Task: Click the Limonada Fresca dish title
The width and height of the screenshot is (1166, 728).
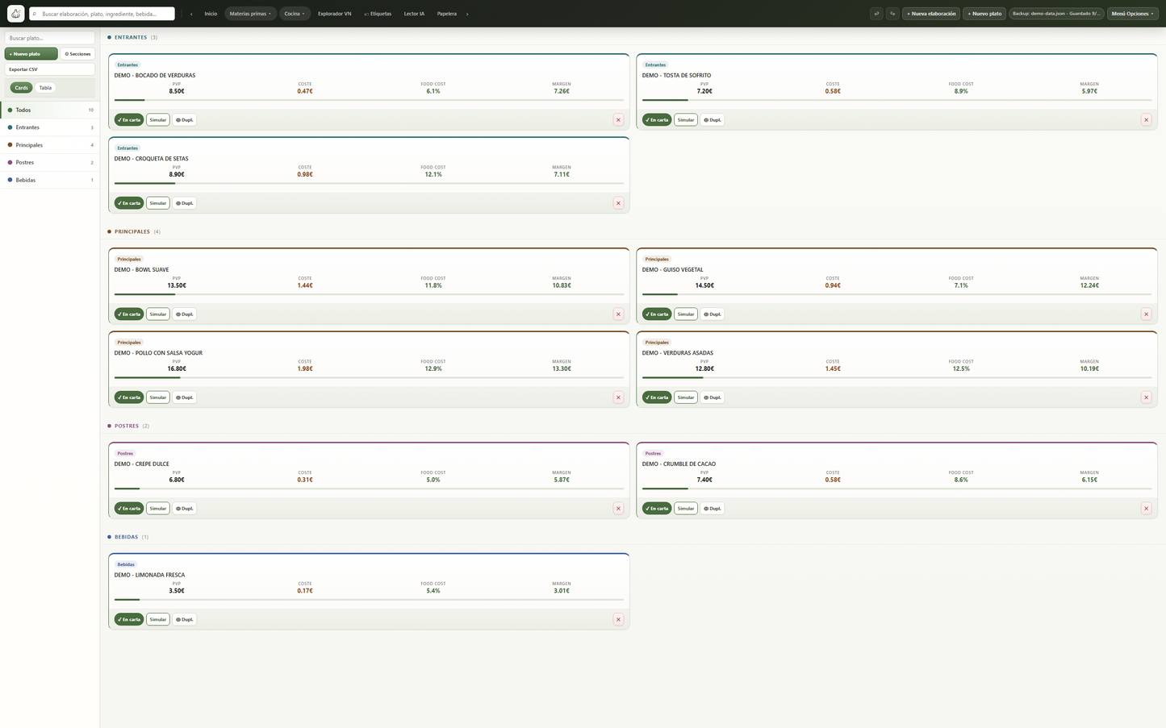Action: pyautogui.click(x=150, y=575)
